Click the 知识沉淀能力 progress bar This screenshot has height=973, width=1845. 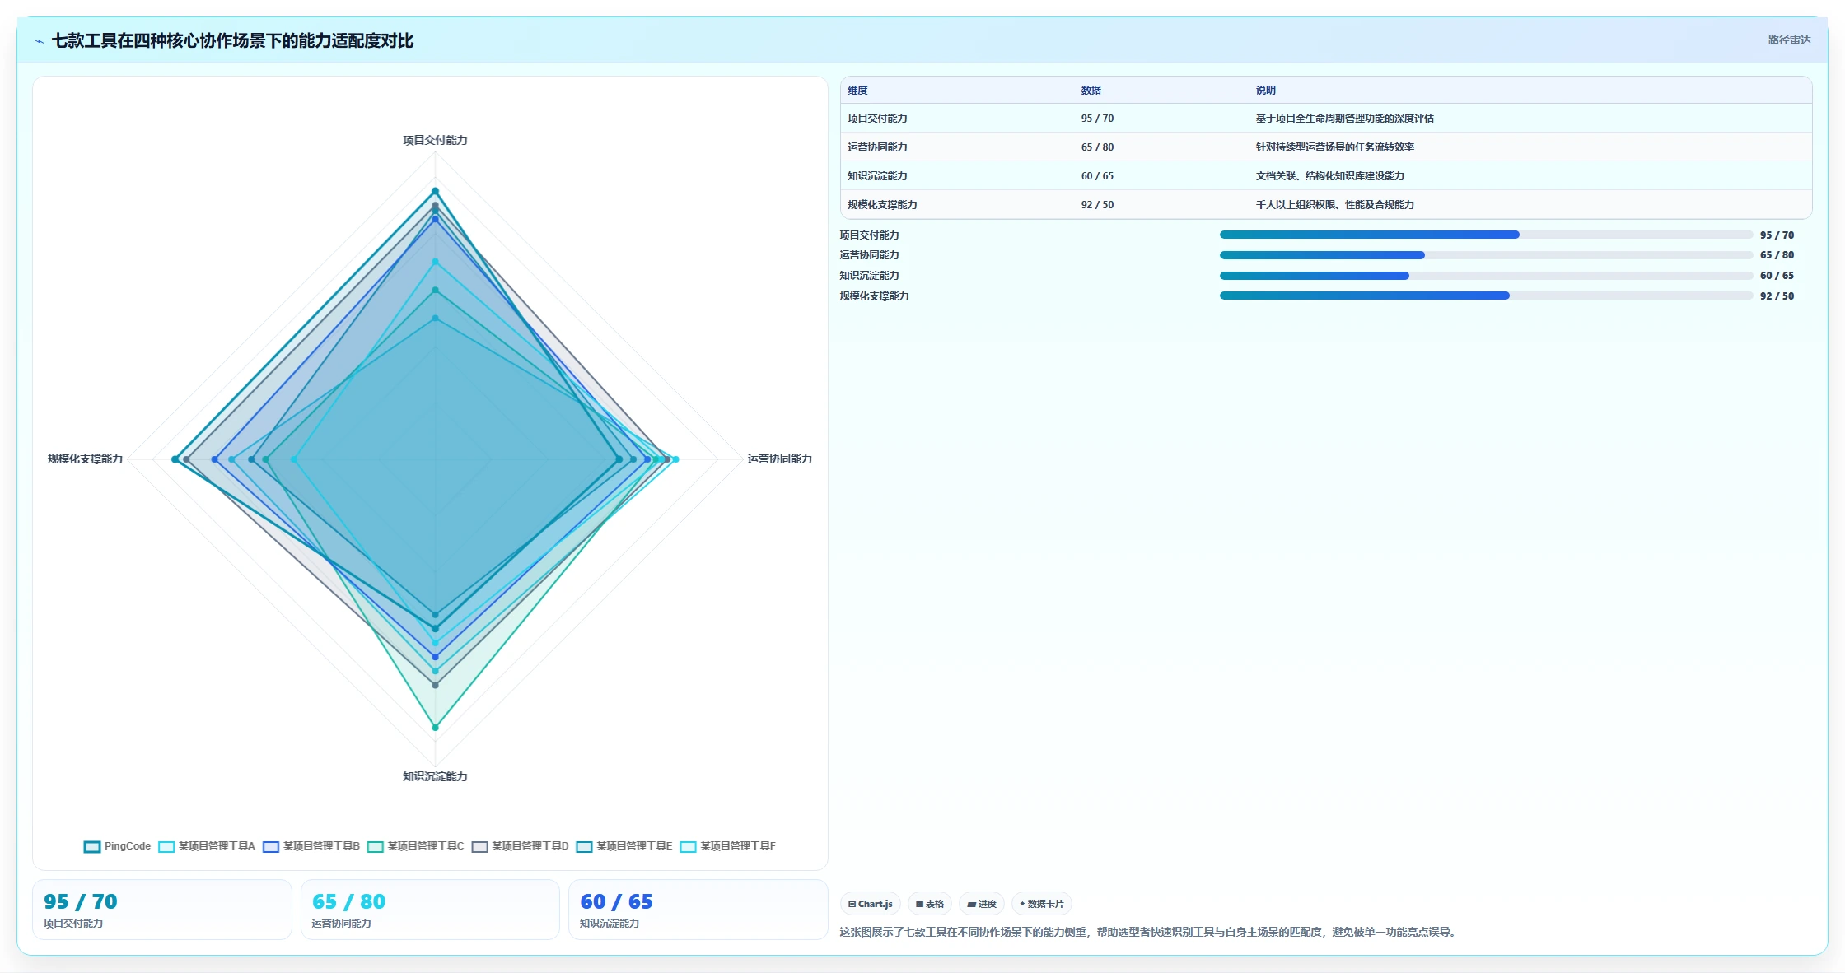[1486, 276]
